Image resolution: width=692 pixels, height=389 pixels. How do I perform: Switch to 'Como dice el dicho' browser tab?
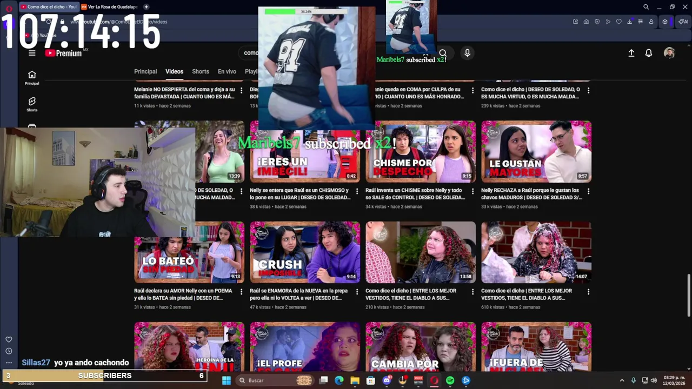[x=48, y=7]
